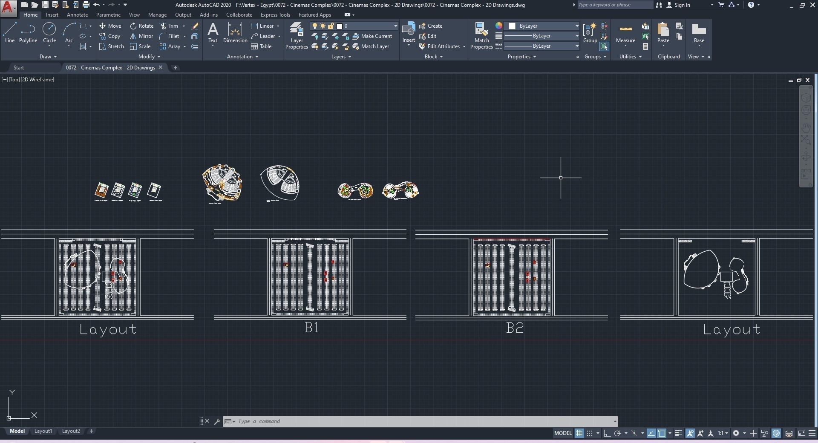Screen dimensions: 818x443
Task: Select the Dimension tool
Action: click(x=235, y=33)
